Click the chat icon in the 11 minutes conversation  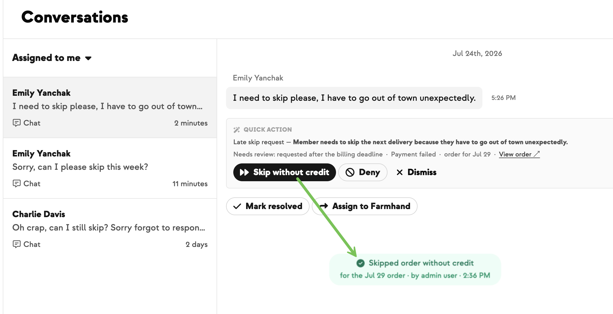point(17,183)
